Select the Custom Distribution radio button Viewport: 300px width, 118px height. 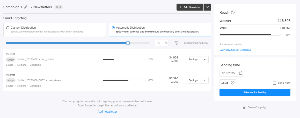coord(8,28)
